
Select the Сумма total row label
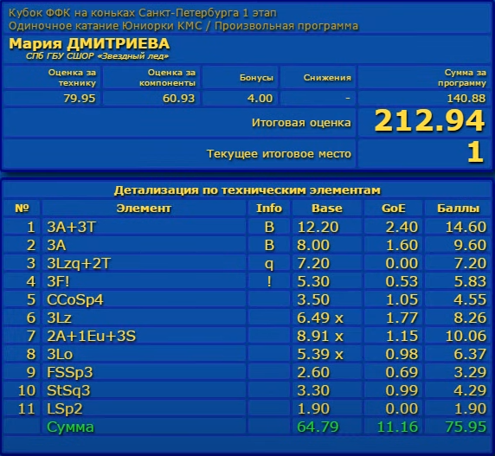[70, 427]
